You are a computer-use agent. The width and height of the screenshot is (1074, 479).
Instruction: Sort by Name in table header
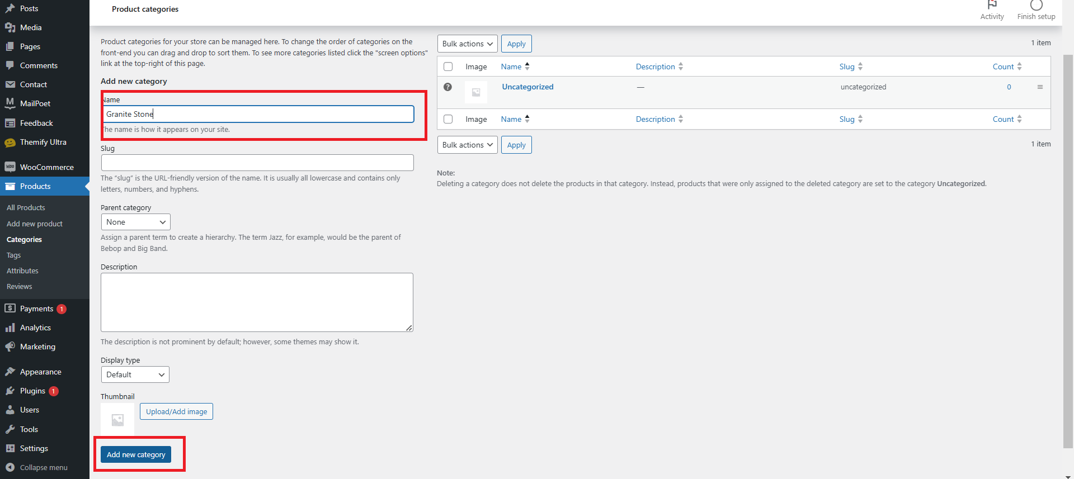515,67
